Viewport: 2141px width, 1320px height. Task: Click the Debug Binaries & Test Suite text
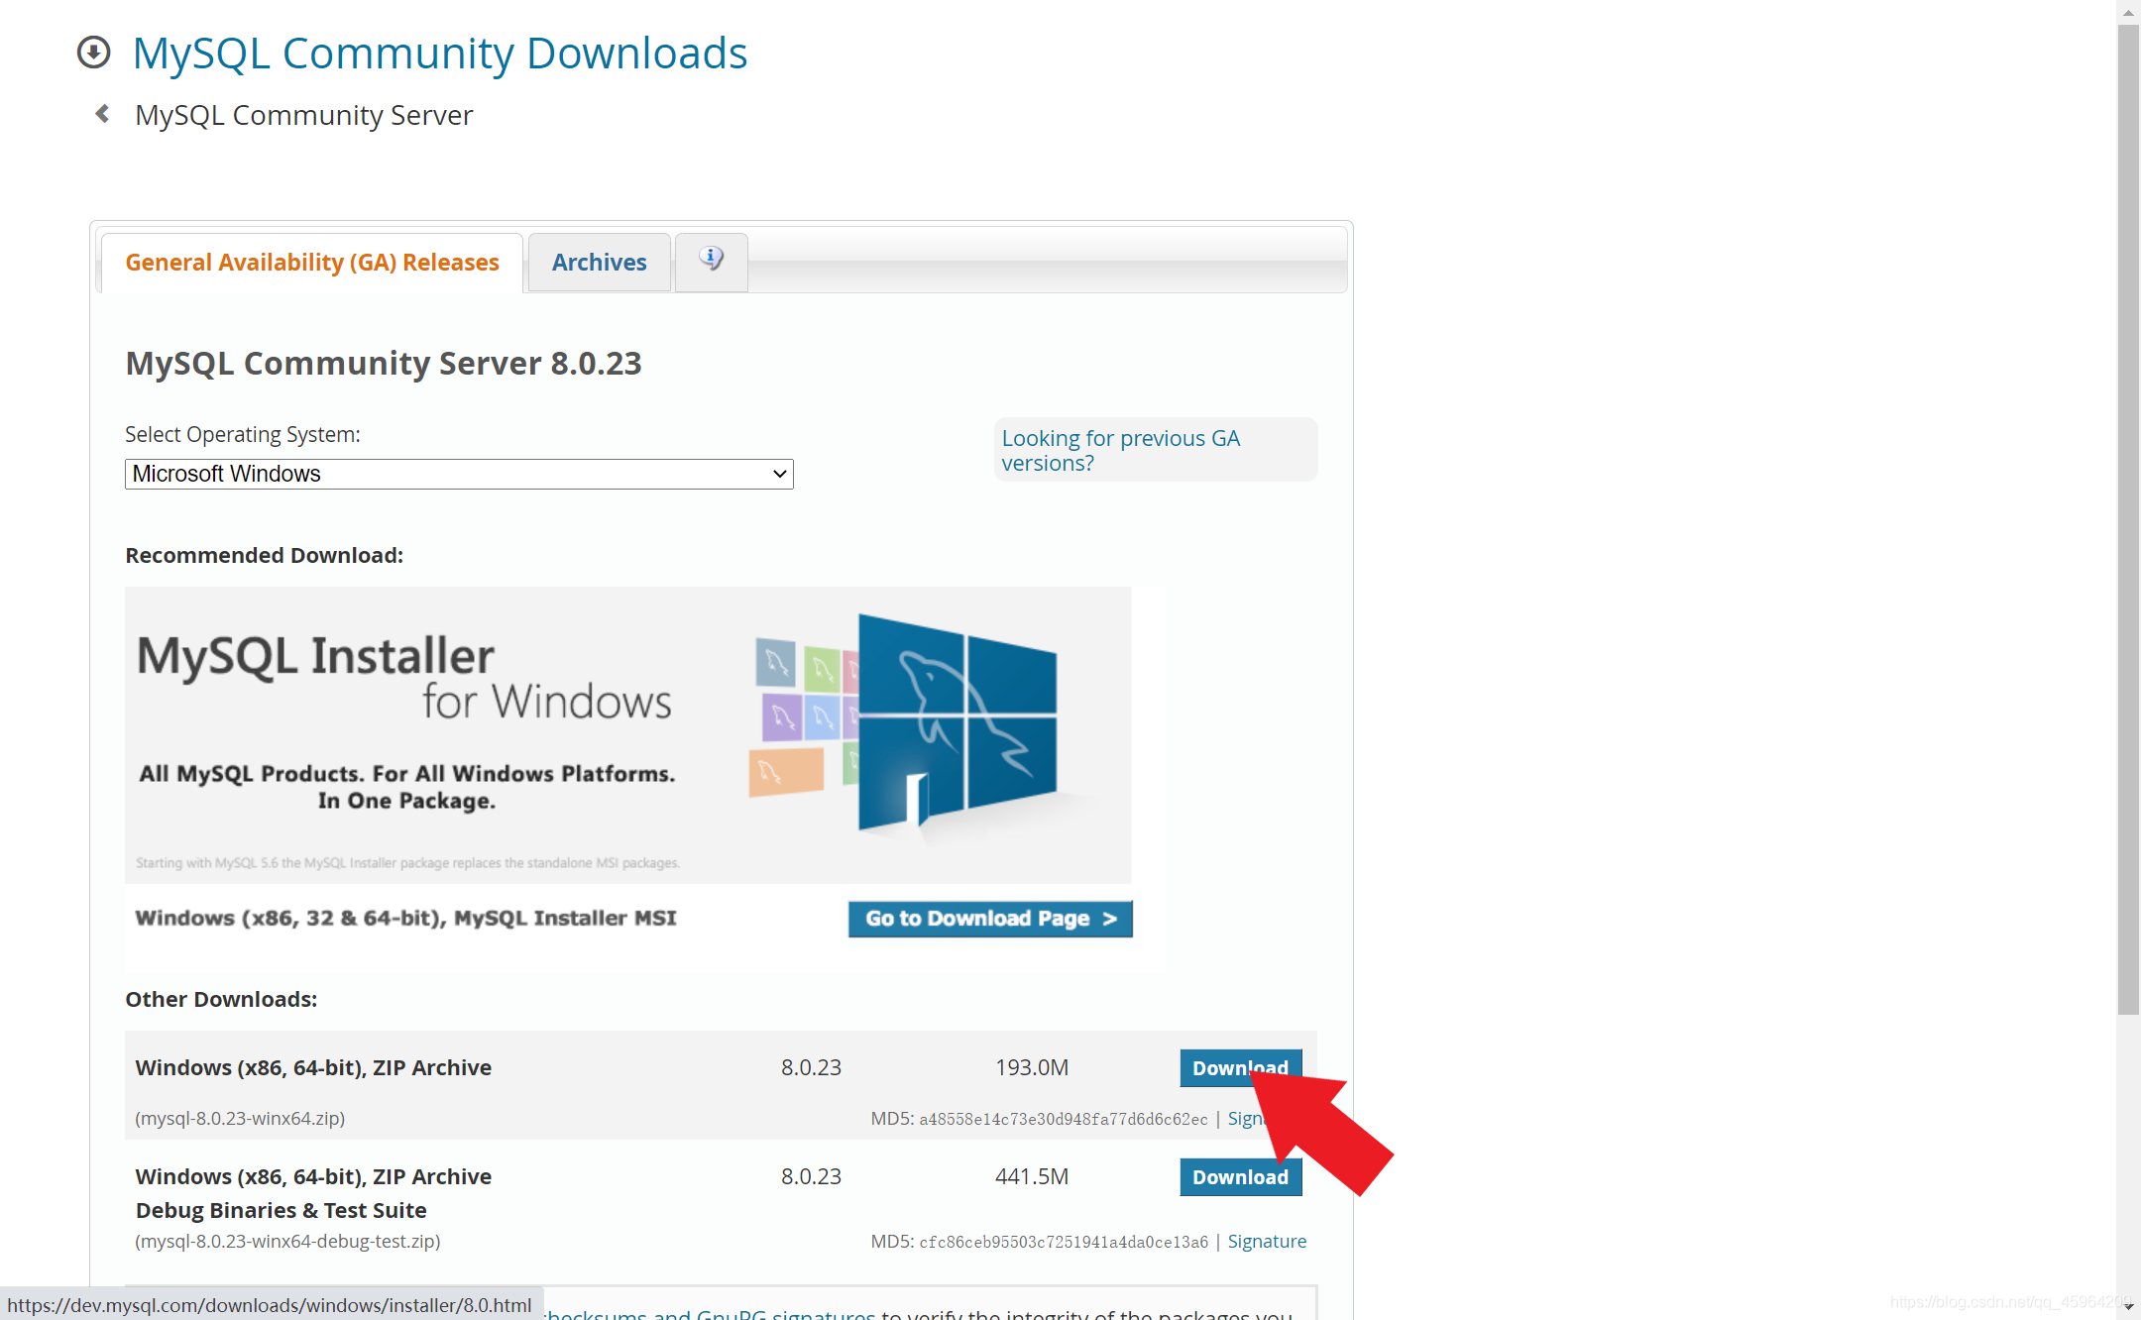tap(281, 1210)
